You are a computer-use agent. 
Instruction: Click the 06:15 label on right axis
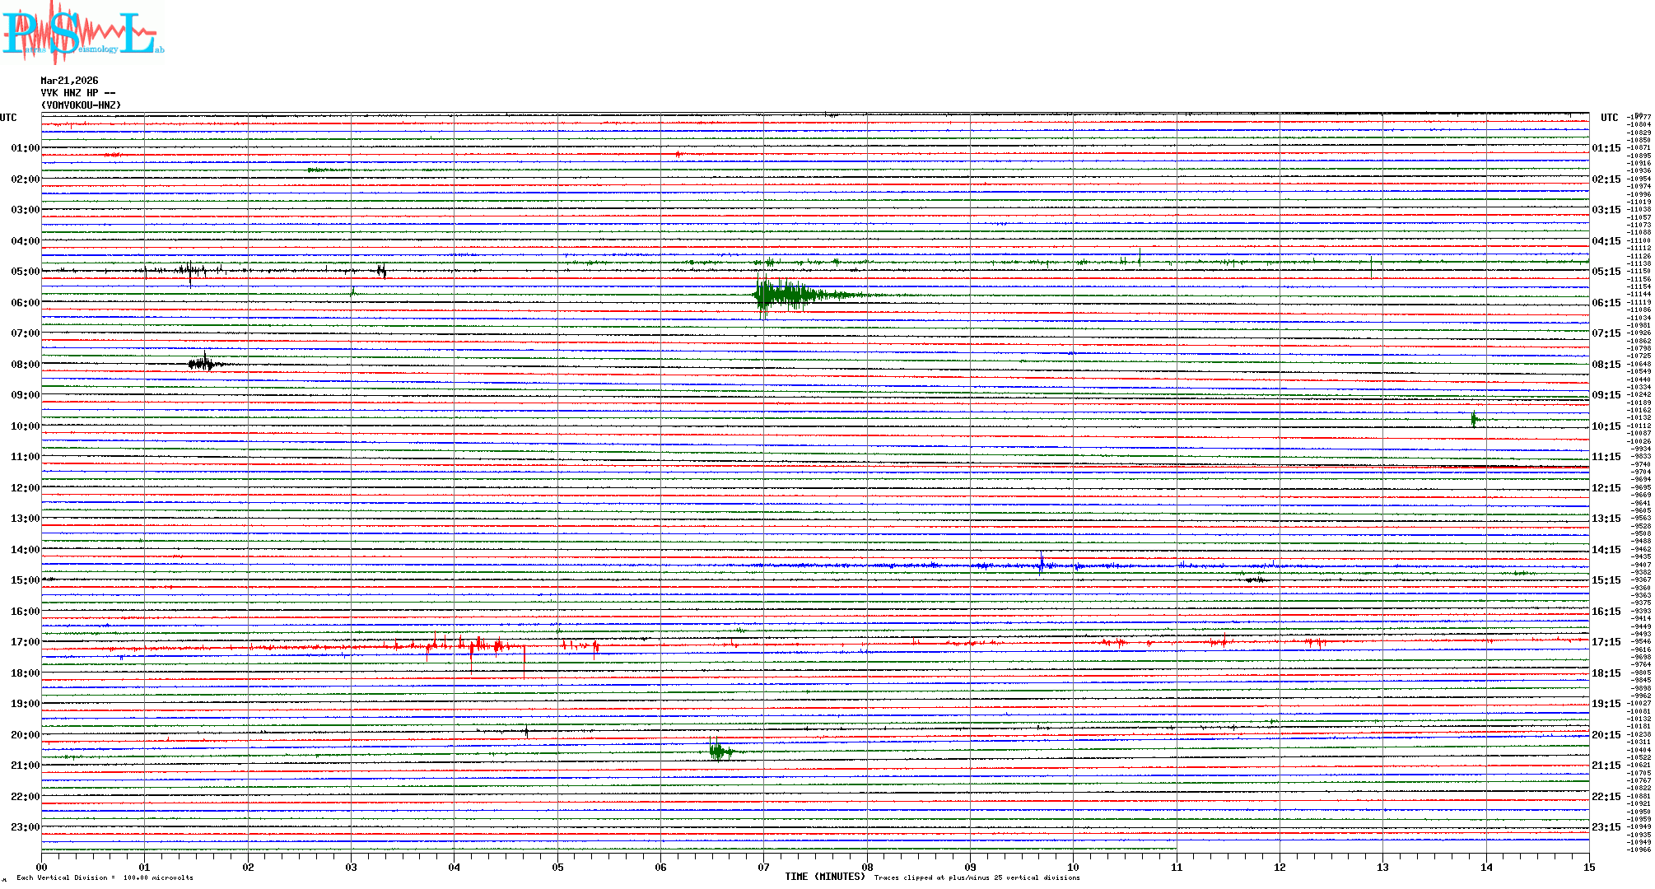tap(1606, 303)
